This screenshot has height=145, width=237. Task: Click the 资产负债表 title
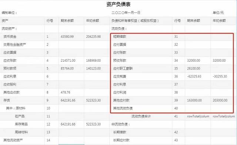(118, 4)
